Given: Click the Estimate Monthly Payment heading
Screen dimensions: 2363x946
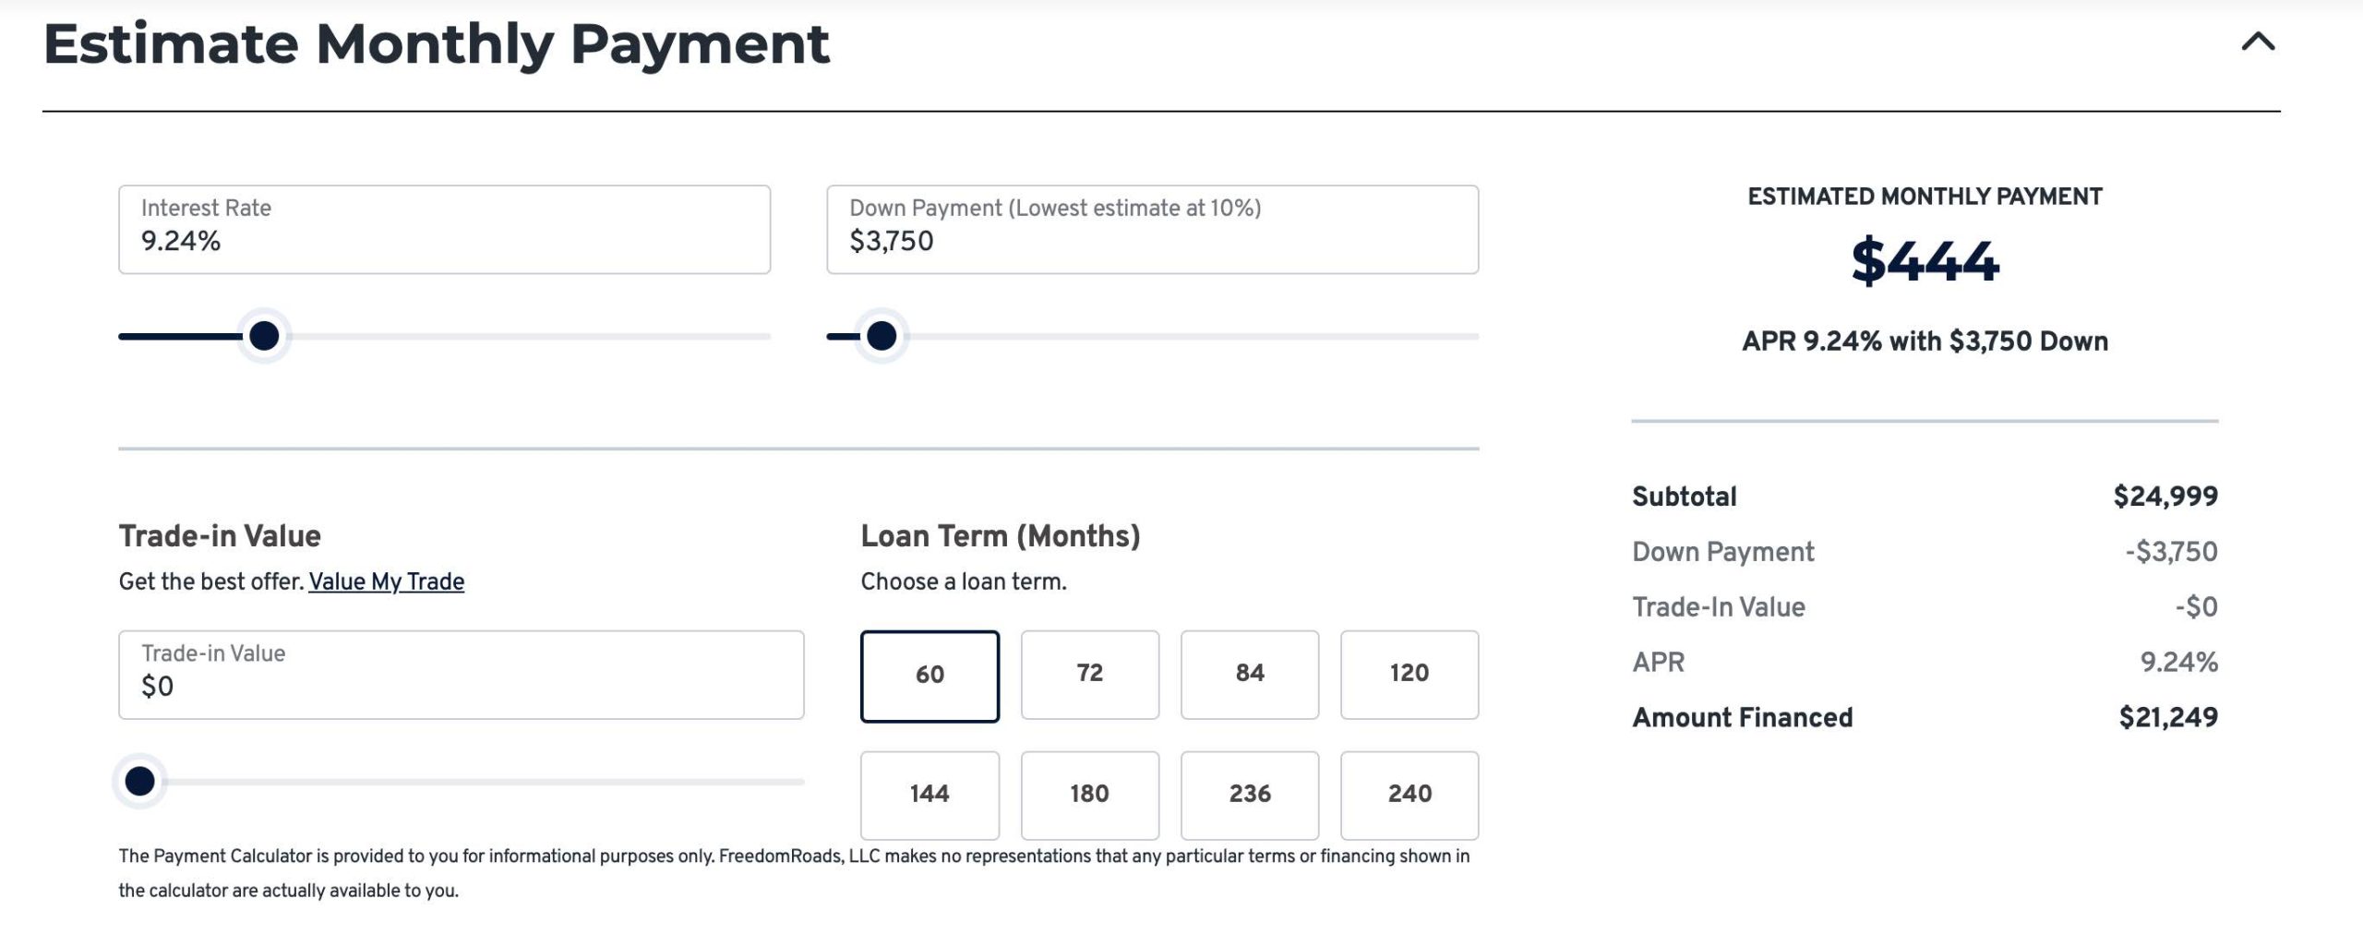Looking at the screenshot, I should click(437, 44).
